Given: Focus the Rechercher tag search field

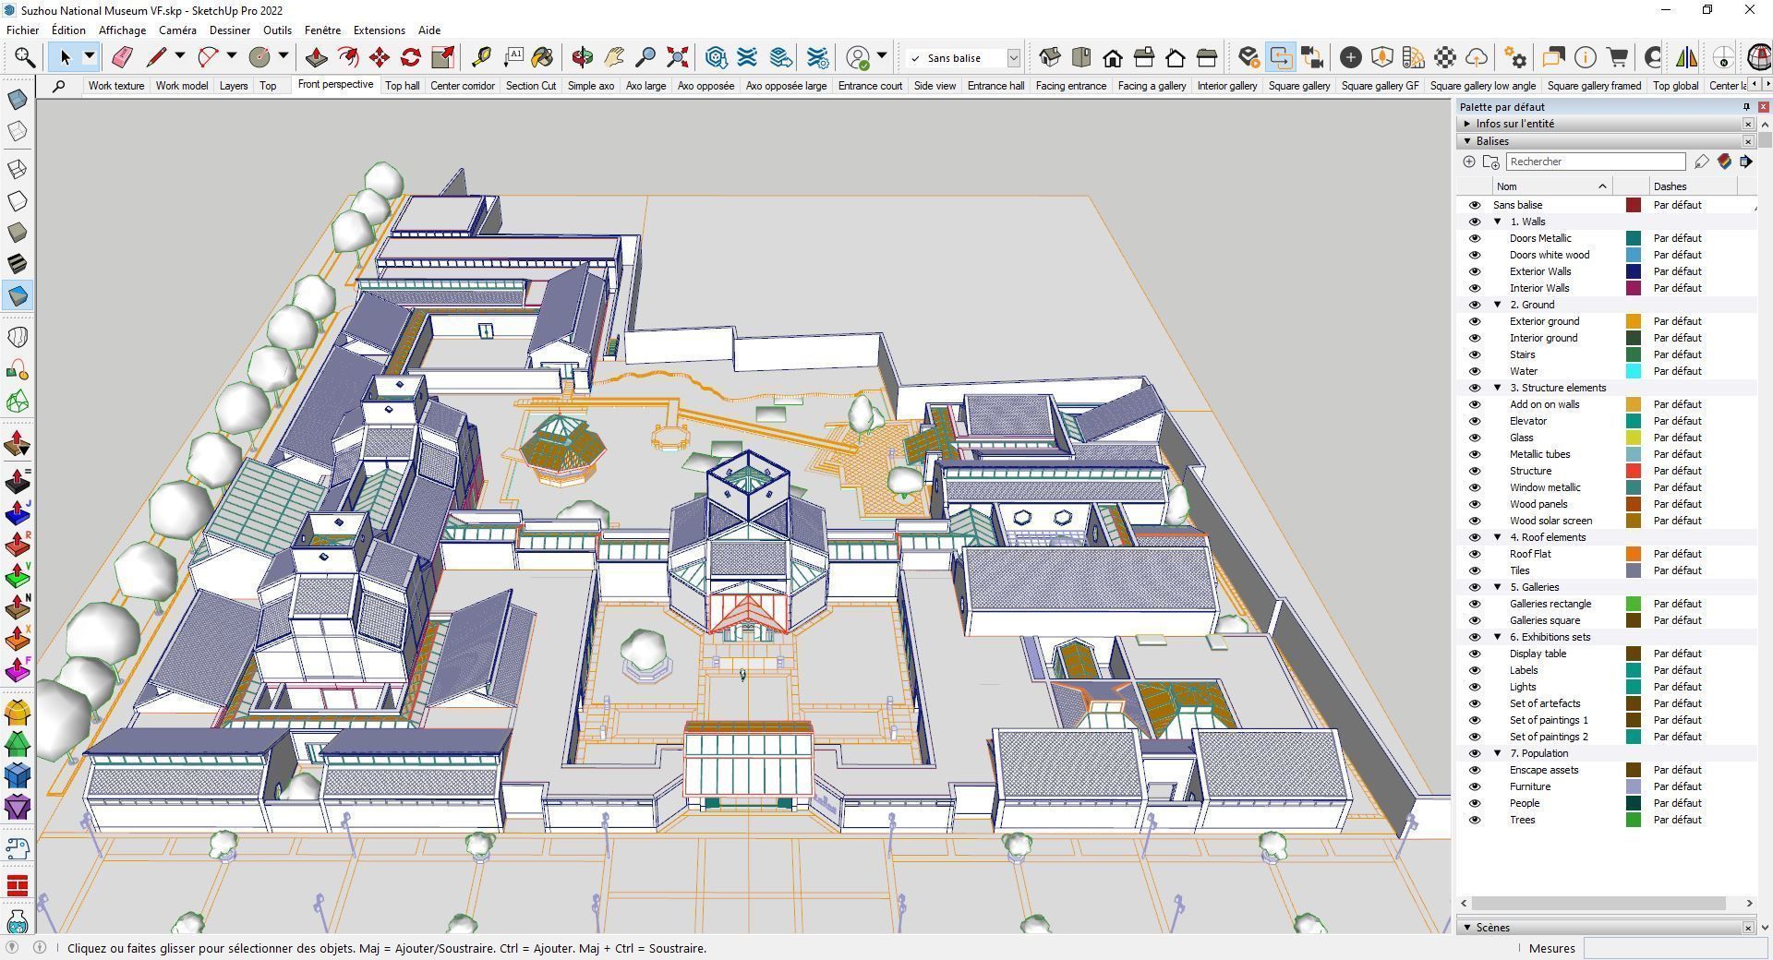Looking at the screenshot, I should pyautogui.click(x=1596, y=162).
